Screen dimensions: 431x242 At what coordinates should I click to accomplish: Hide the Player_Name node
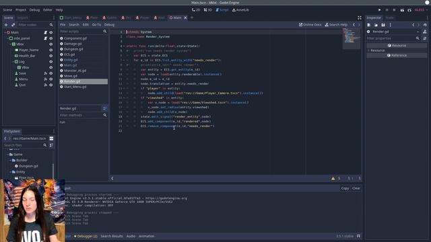point(51,50)
